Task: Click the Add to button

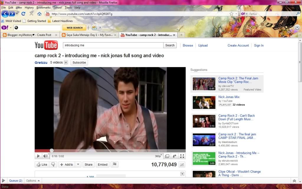Action: [x=67, y=164]
